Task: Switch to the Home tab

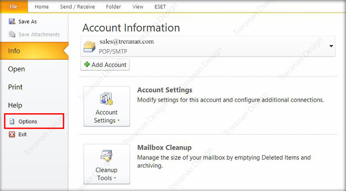Action: tap(42, 6)
